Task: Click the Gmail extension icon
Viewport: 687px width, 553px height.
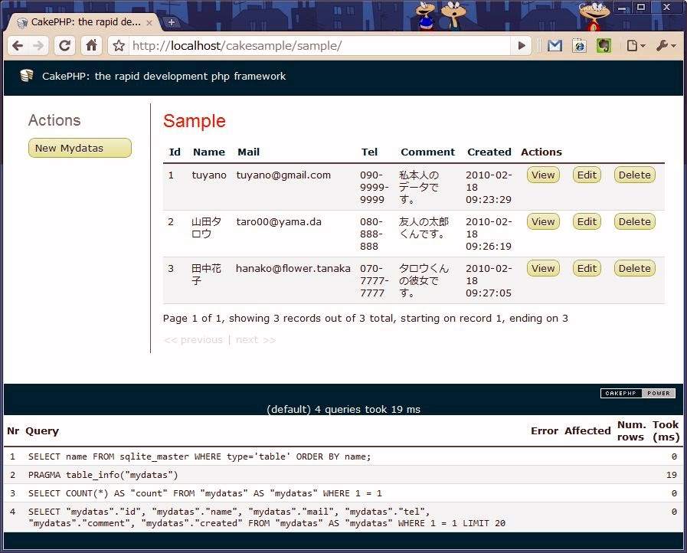Action: (555, 46)
